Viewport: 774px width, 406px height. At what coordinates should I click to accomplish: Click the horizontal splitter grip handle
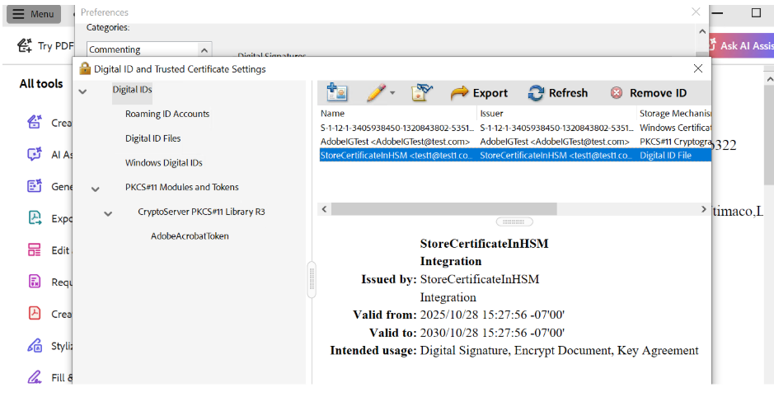click(514, 222)
